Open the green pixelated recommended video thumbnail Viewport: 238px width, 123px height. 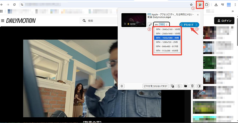click(210, 63)
